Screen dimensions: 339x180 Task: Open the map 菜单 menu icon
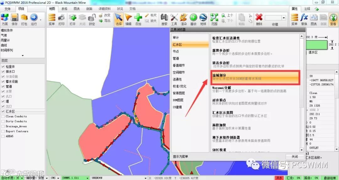pyautogui.click(x=52, y=19)
